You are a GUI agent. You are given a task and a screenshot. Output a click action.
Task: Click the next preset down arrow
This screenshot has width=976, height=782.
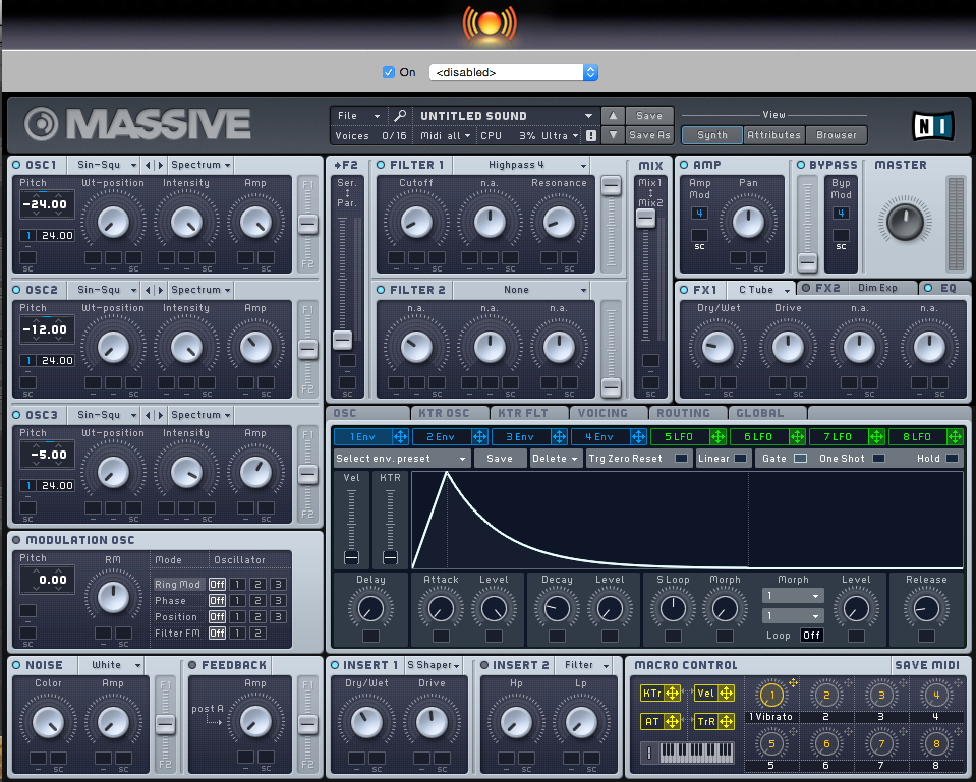pyautogui.click(x=613, y=135)
